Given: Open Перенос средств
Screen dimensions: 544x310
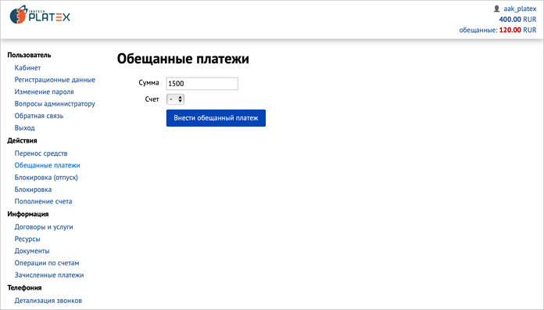Looking at the screenshot, I should 41,153.
